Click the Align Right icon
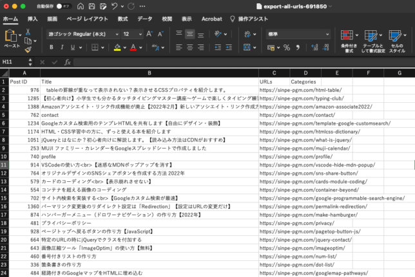The image size is (415, 277). [x=201, y=48]
